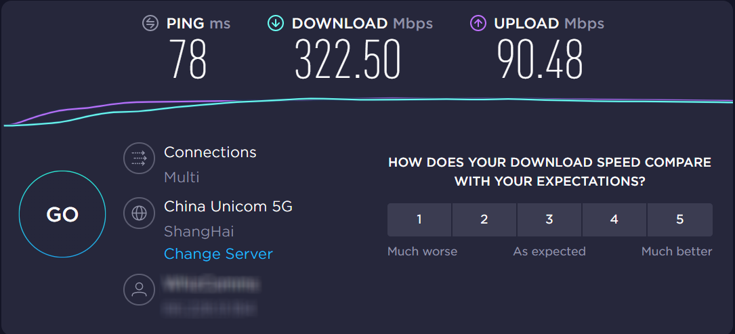Screen dimensions: 735x334
Task: Click the user profile icon
Action: click(139, 289)
